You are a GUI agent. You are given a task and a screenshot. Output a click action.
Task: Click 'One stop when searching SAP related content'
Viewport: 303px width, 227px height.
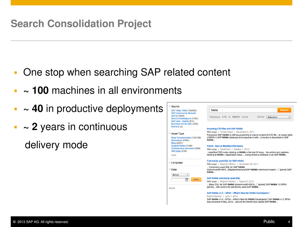127,72
